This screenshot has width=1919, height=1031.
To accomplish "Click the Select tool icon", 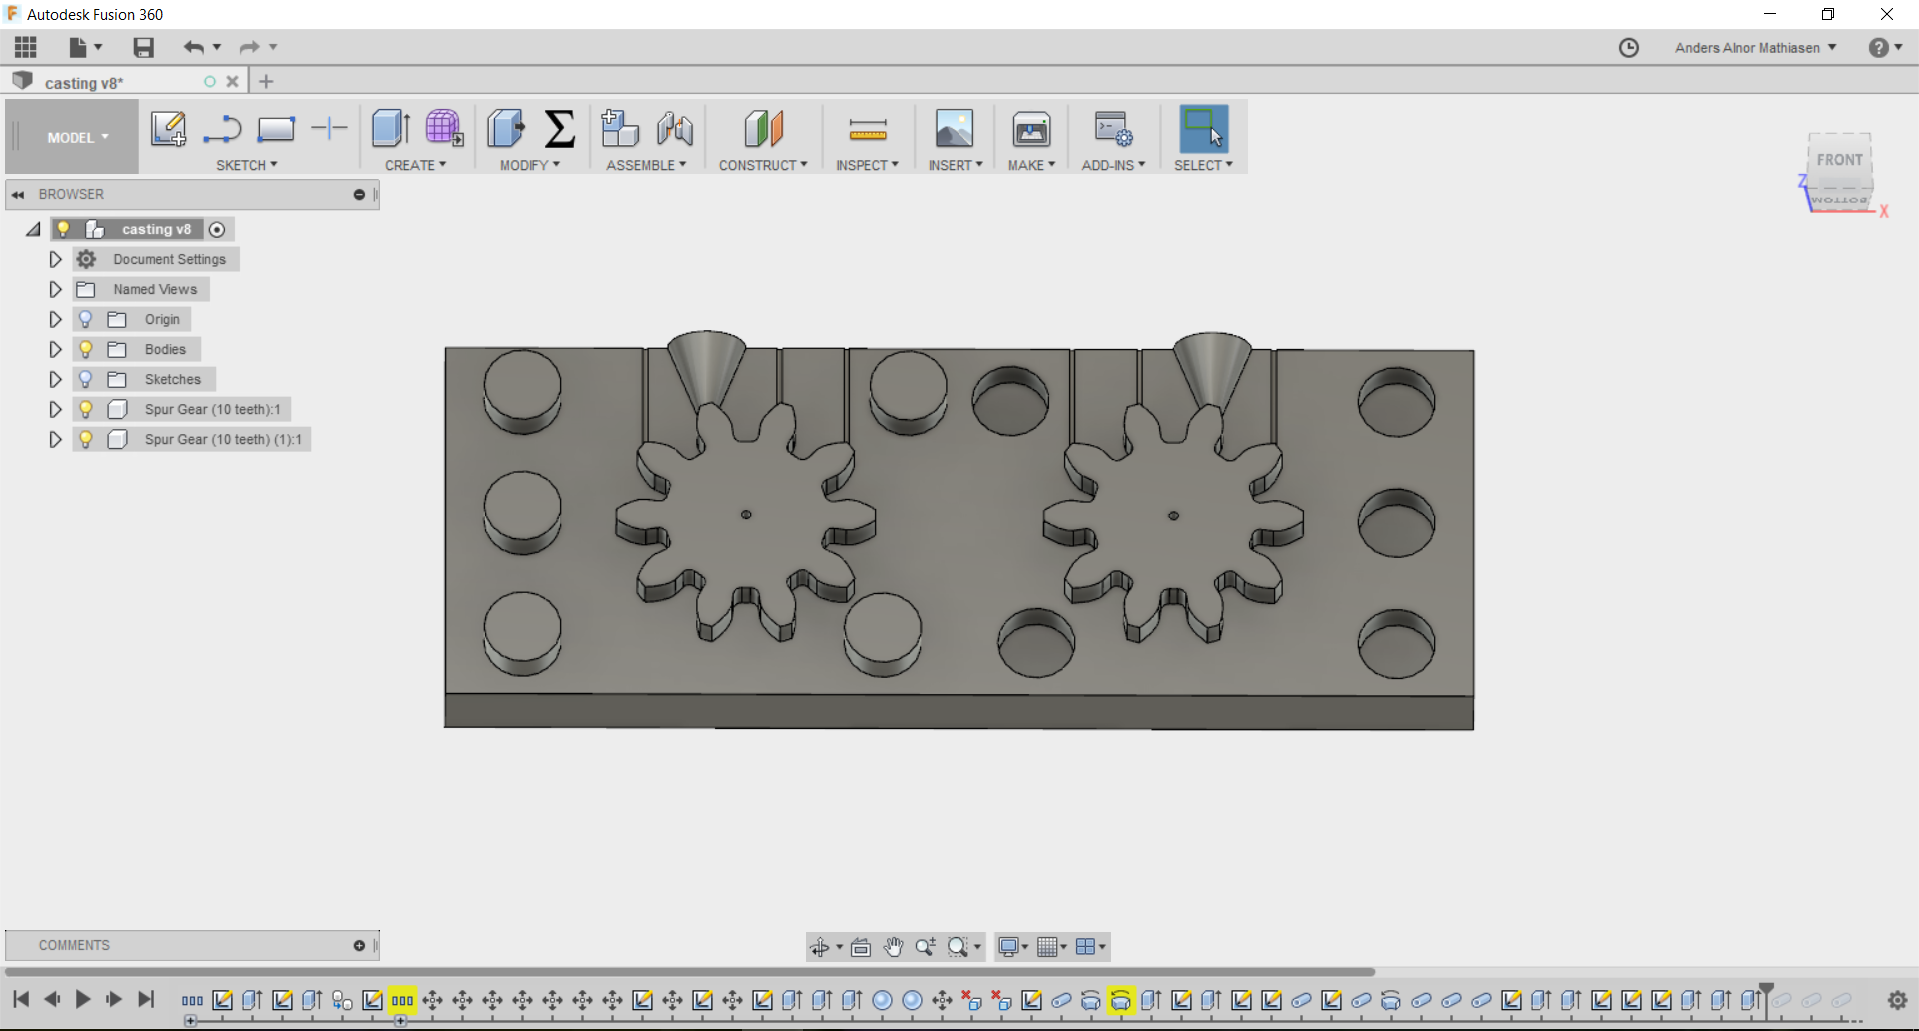I will click(x=1204, y=129).
